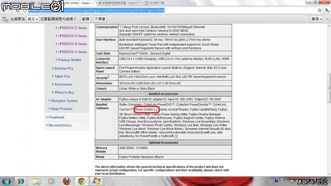
Task: Bookmark this page with the star icon
Action: point(320,10)
